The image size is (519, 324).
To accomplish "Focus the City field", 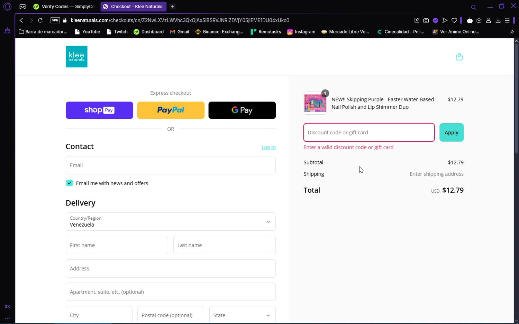I will click(x=99, y=315).
